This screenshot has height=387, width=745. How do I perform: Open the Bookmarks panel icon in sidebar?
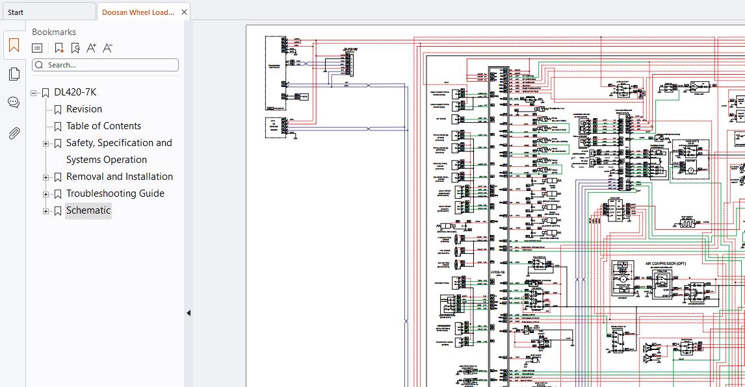[14, 45]
